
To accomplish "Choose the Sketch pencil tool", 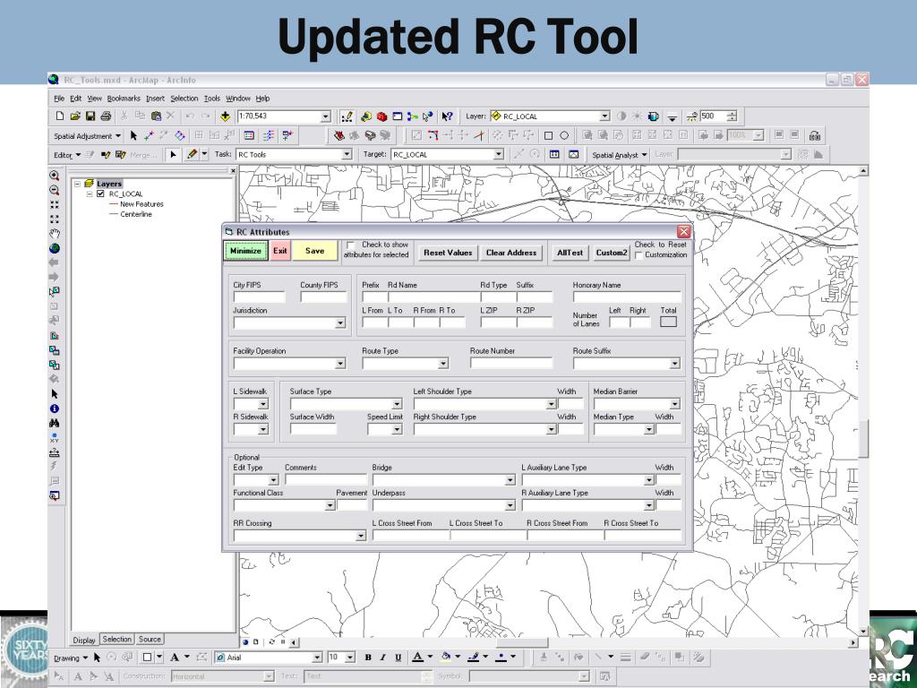I will [192, 154].
